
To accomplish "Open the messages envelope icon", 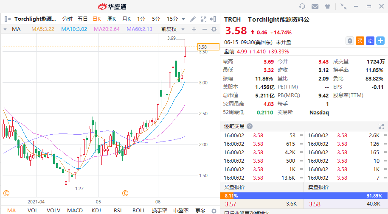I will (315, 6).
